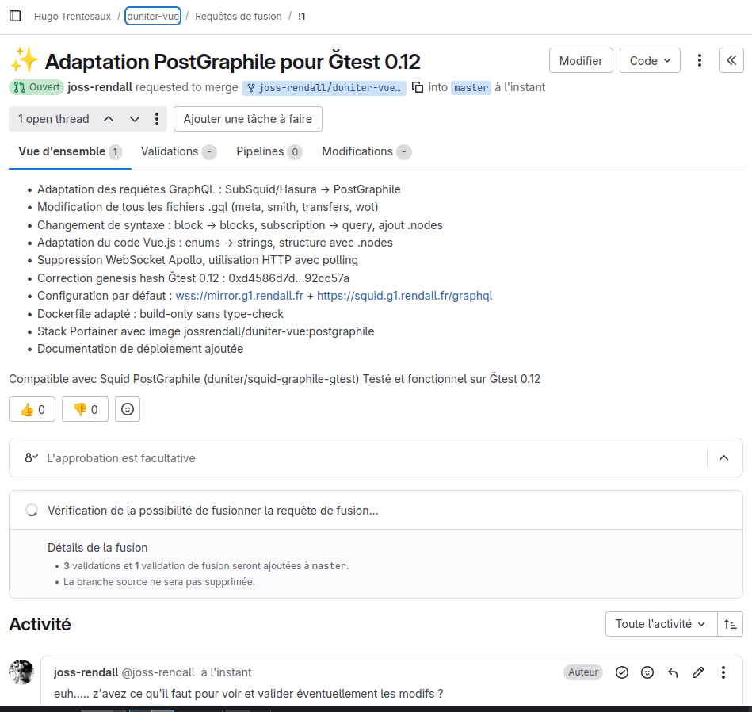Click 'Ajouter une tâche à faire' button

[247, 119]
